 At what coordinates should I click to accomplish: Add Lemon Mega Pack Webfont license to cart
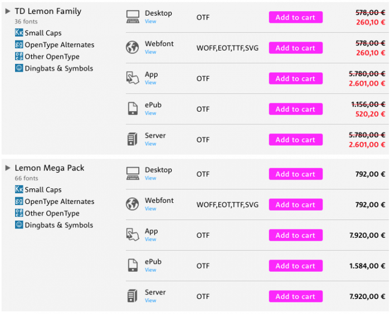click(x=296, y=205)
